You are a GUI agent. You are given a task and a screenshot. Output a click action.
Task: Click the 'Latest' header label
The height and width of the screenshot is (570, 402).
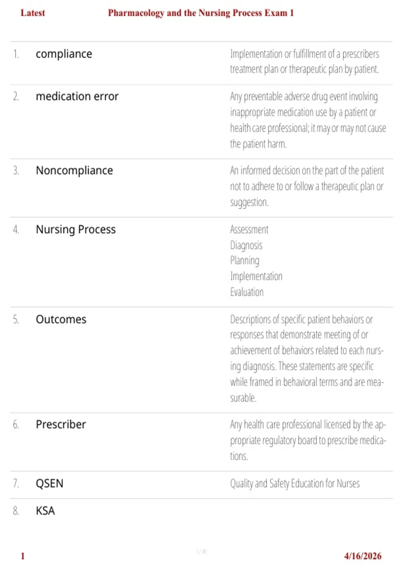click(32, 13)
